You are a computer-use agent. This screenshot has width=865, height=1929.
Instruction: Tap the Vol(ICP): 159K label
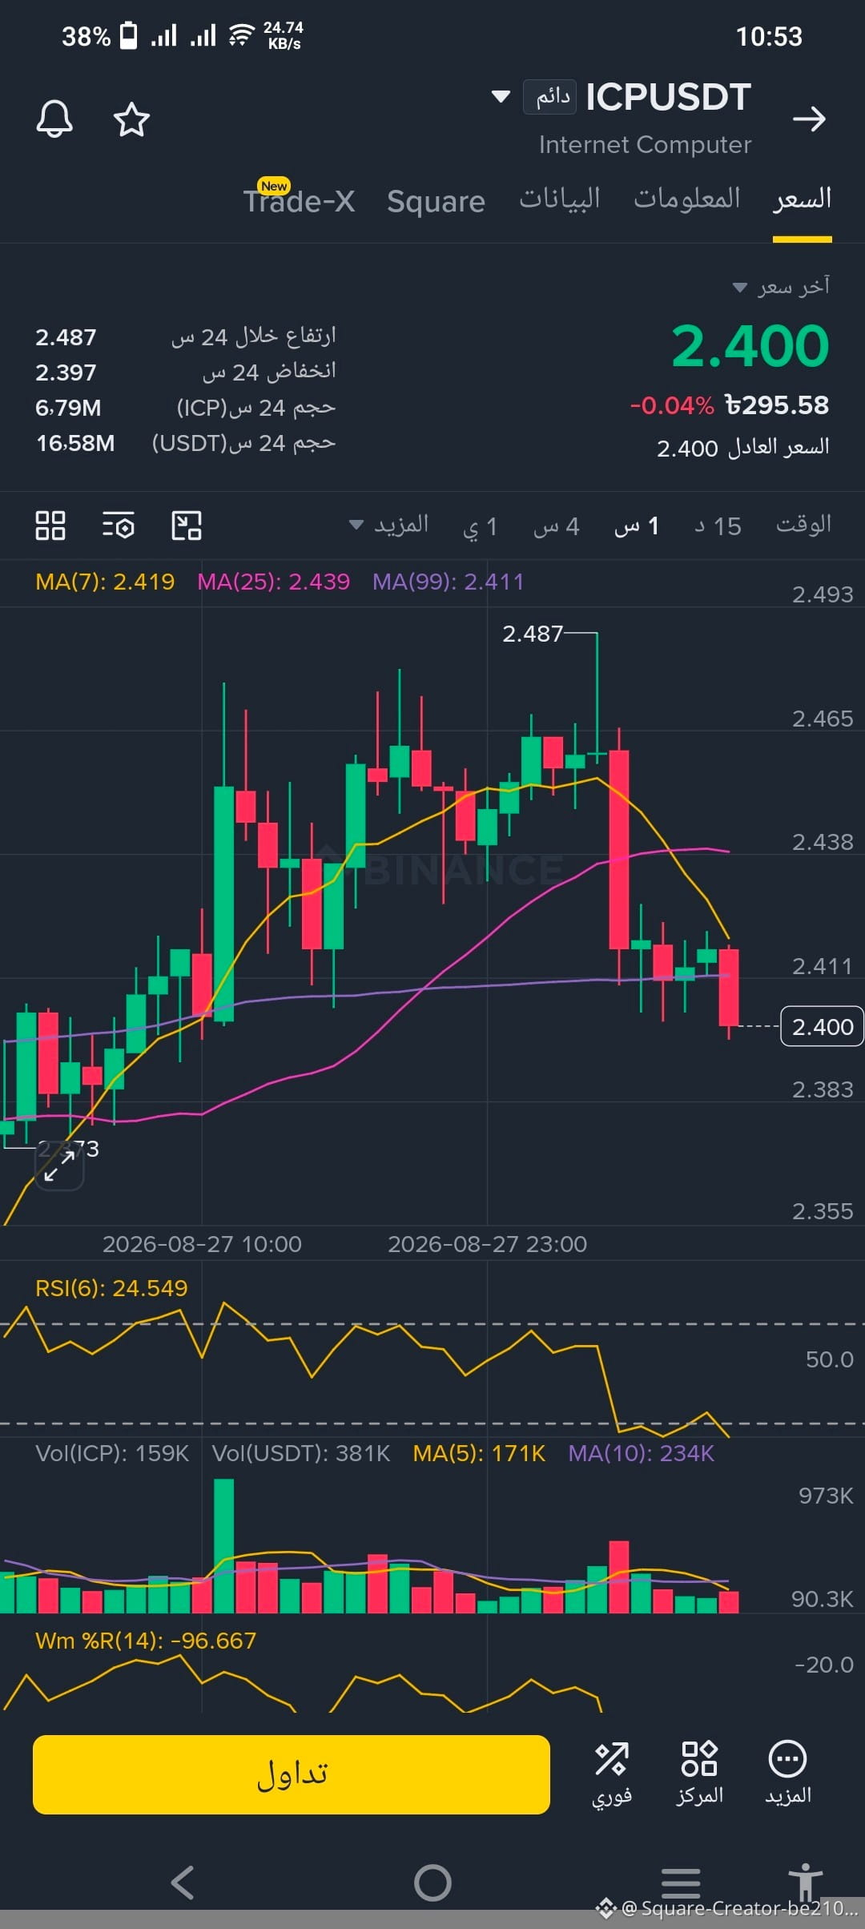tap(112, 1453)
